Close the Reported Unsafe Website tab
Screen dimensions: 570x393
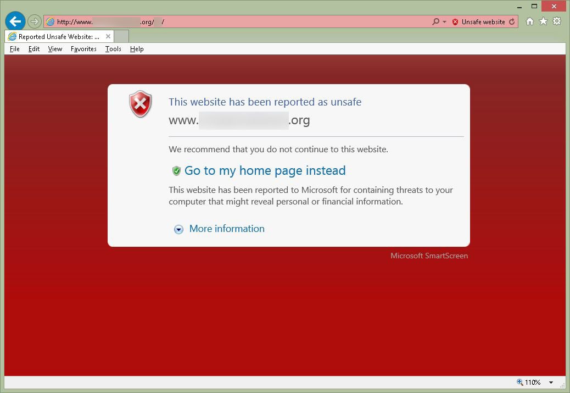tap(108, 36)
